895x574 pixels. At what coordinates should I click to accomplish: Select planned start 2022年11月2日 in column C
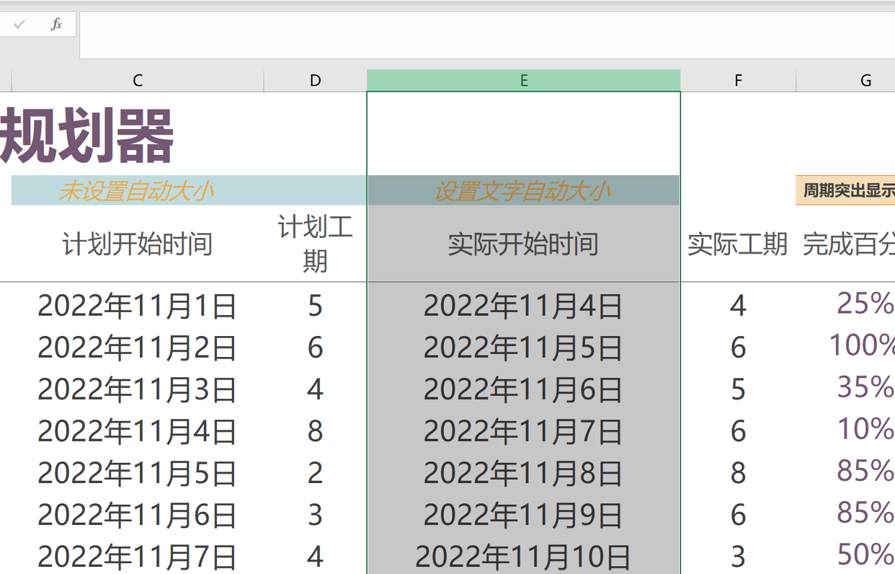pos(138,348)
